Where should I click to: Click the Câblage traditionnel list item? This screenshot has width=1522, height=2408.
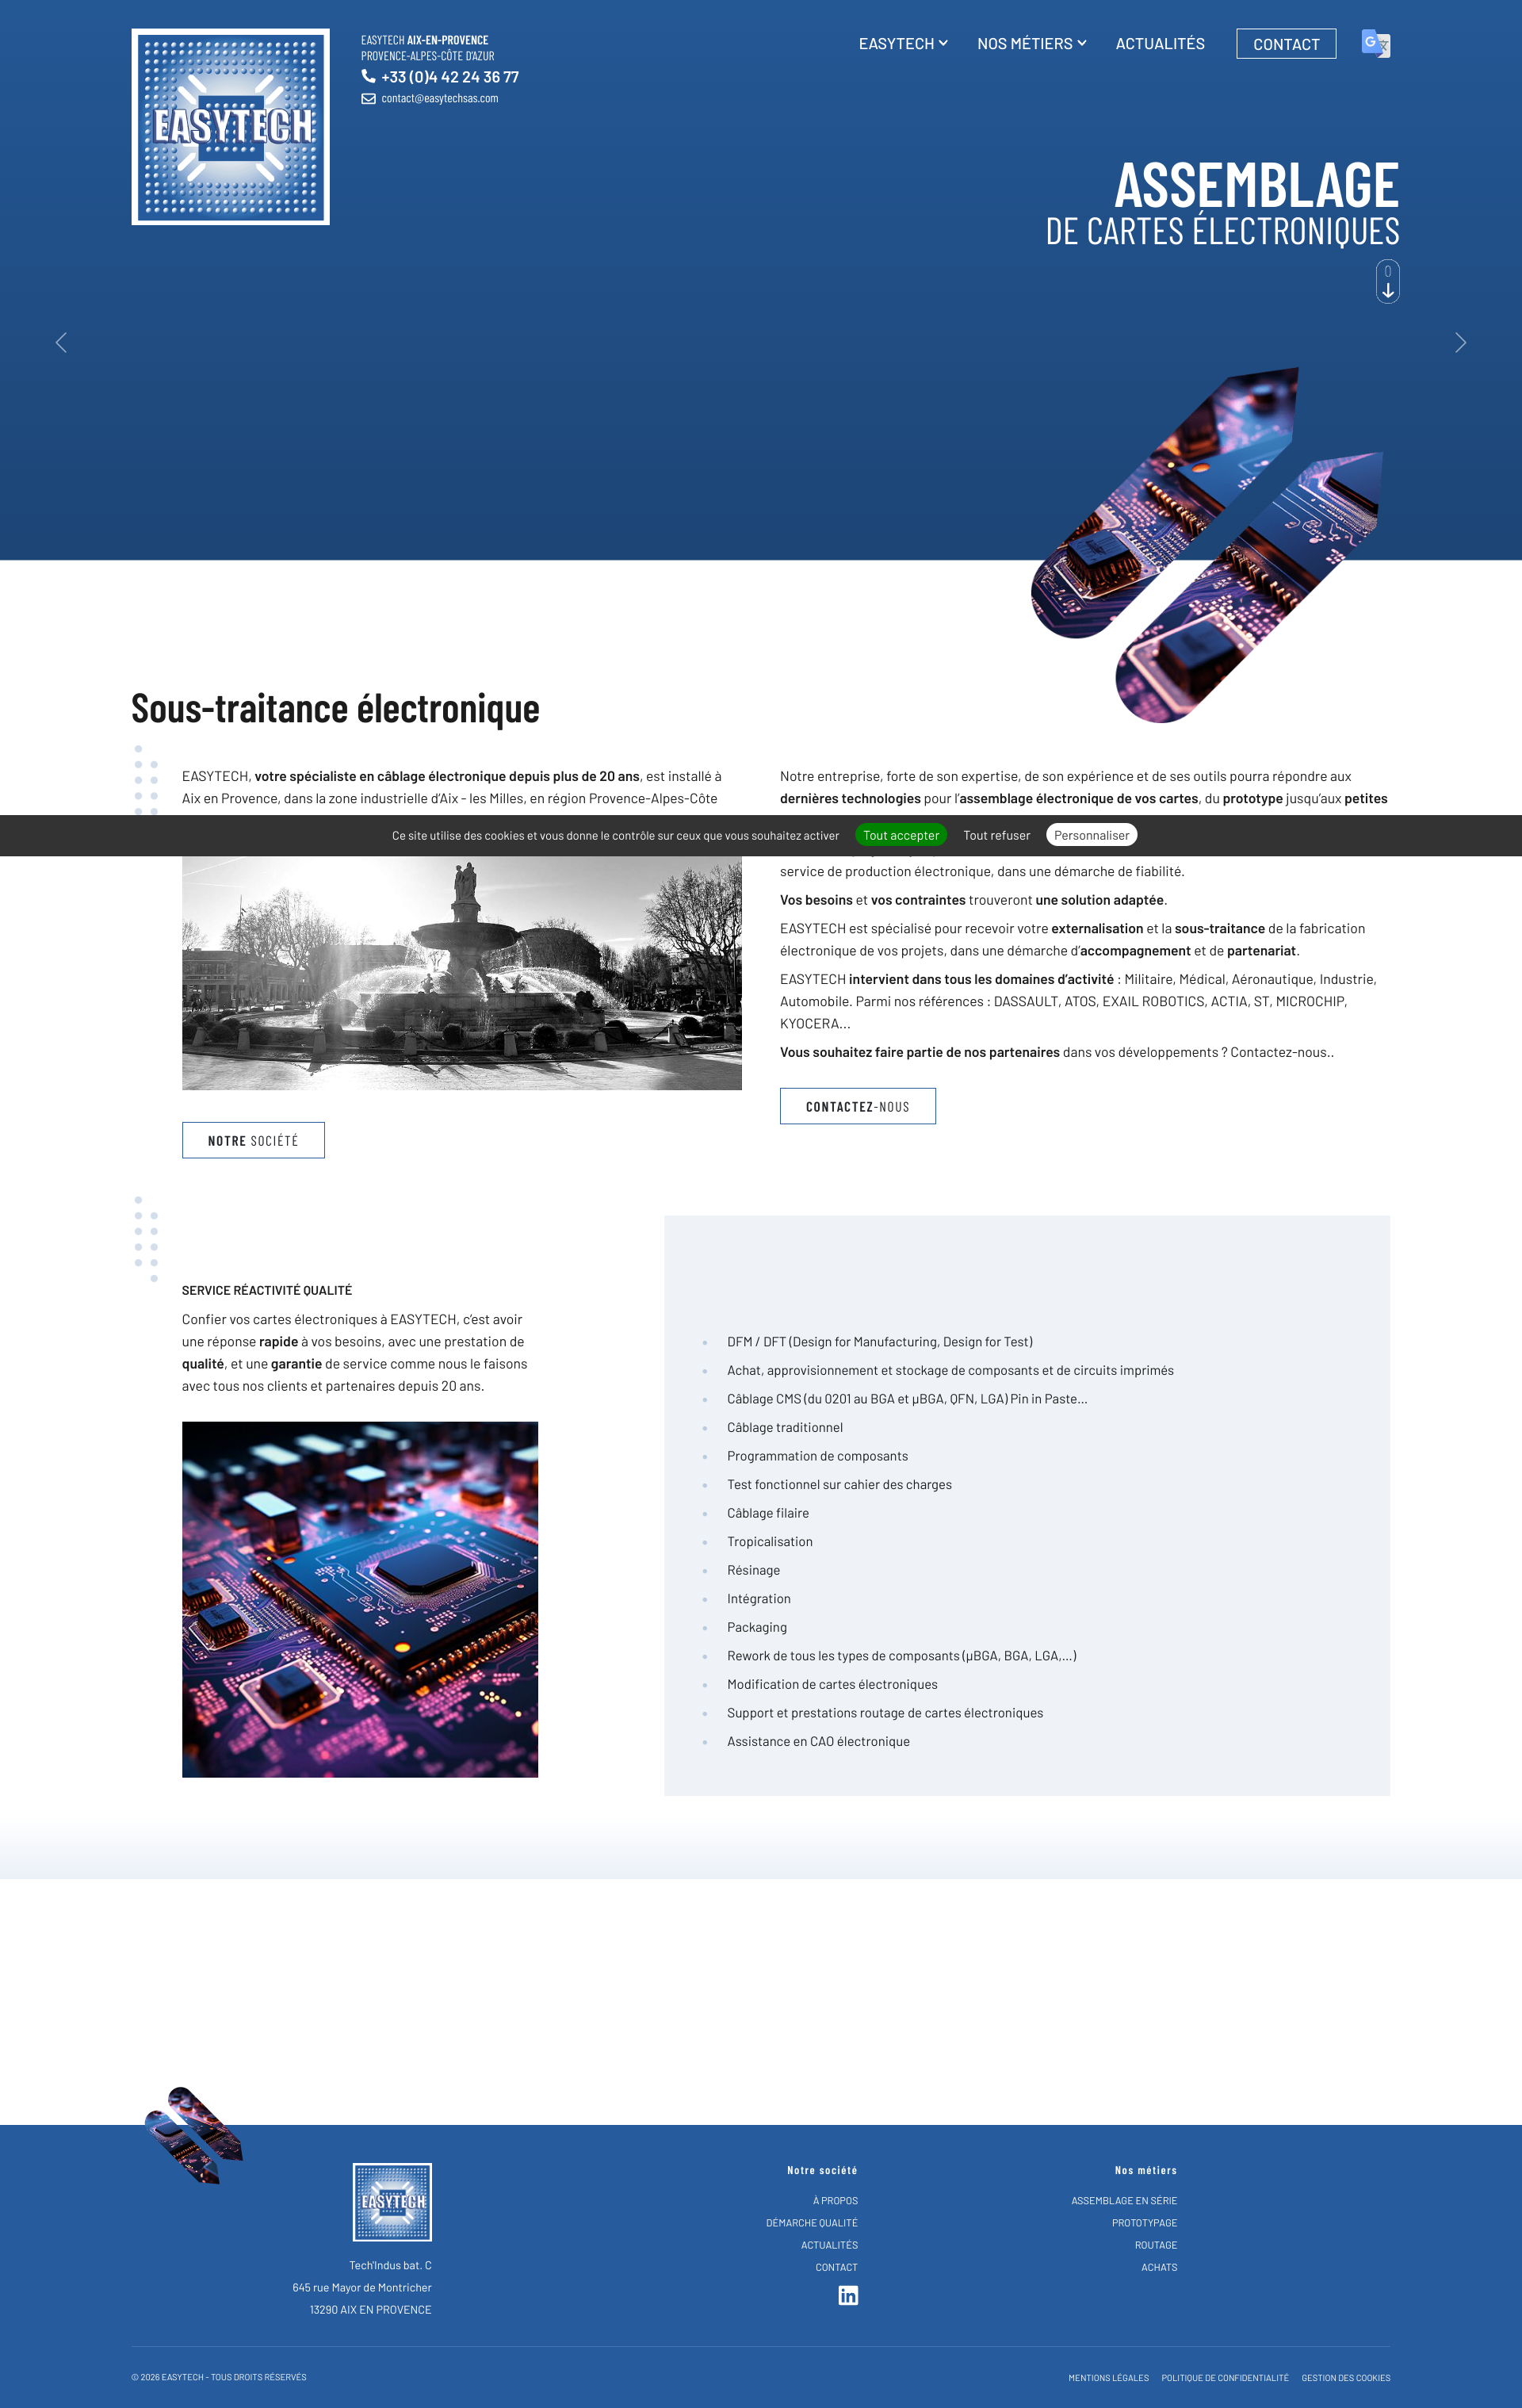click(785, 1427)
